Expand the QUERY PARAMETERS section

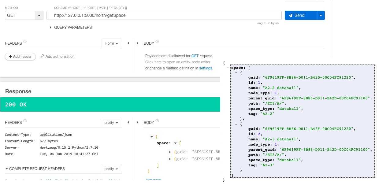(x=51, y=28)
